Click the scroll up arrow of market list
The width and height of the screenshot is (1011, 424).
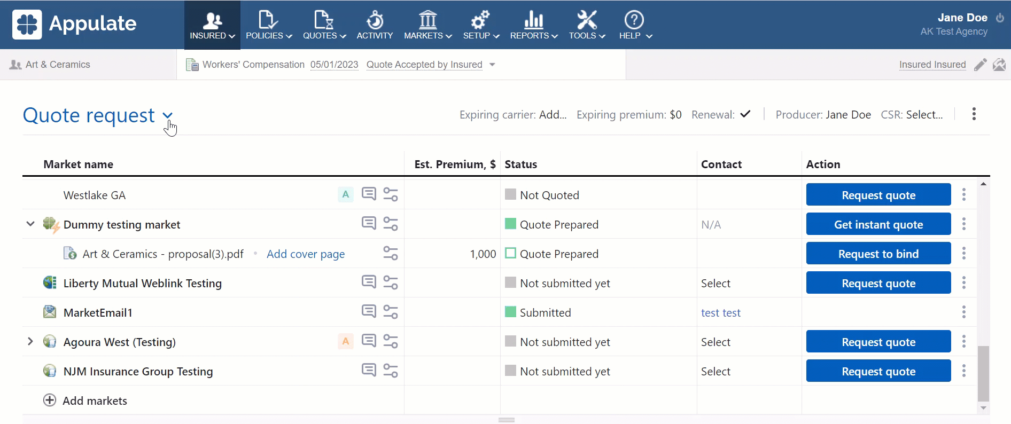coord(983,184)
